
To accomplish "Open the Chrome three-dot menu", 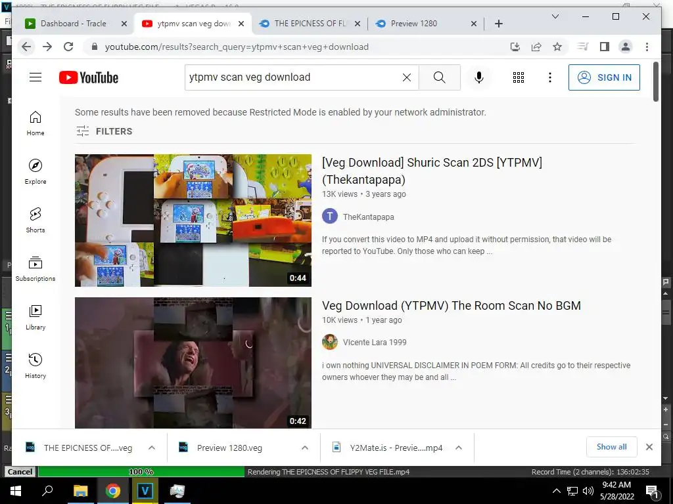I will click(647, 47).
